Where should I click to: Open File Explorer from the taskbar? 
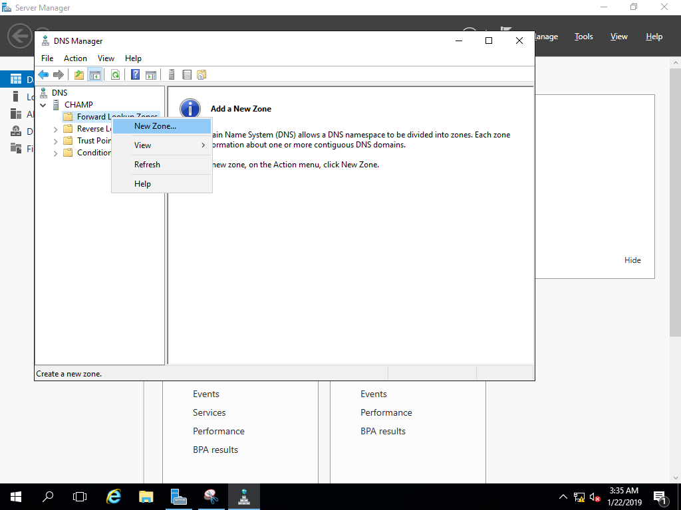tap(146, 497)
